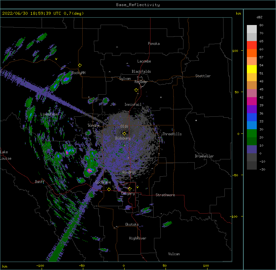
Task: Click the pink storm core west of Airdrie
Action: pos(90,170)
